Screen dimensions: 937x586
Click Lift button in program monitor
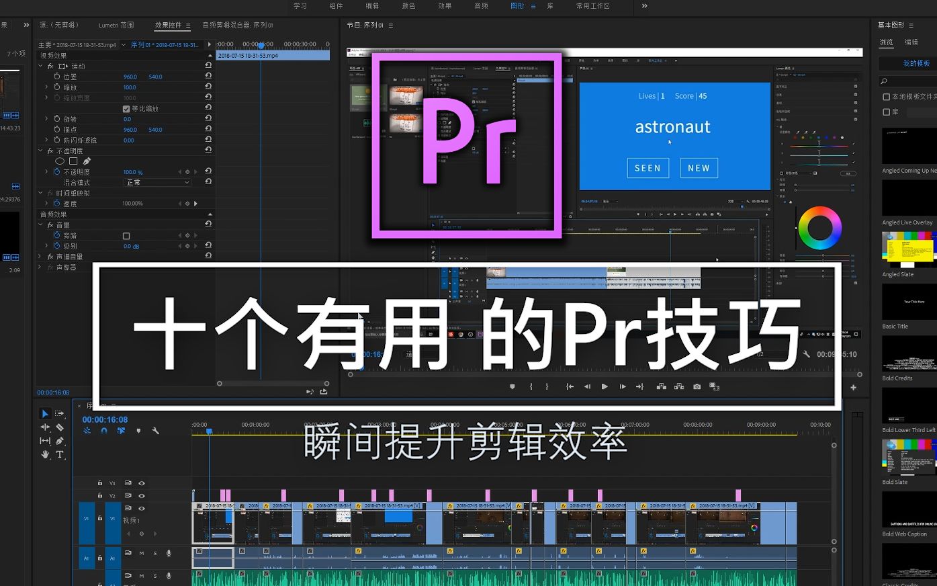[x=661, y=386]
